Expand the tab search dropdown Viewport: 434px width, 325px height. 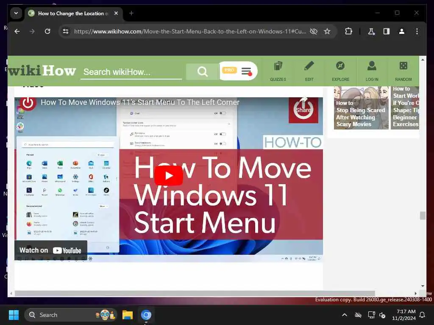[x=16, y=13]
